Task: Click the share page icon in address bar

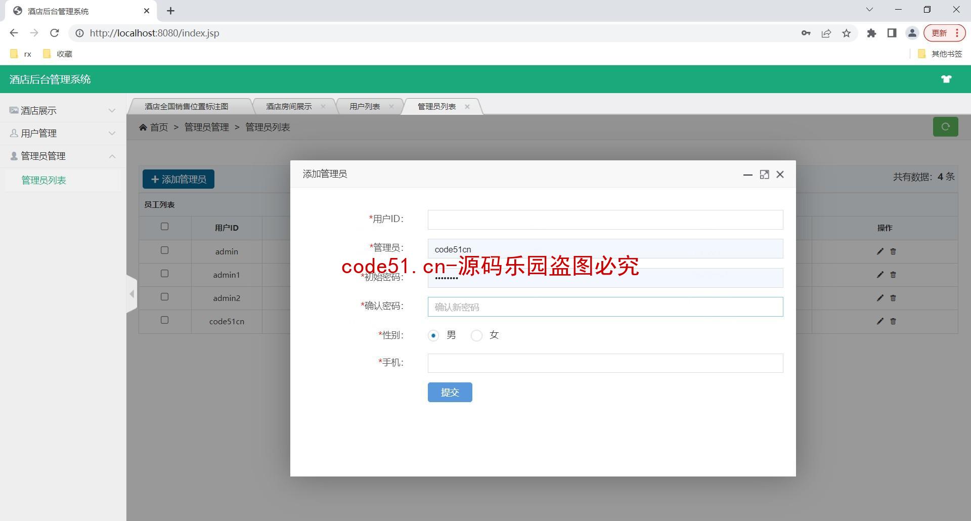Action: (x=826, y=33)
